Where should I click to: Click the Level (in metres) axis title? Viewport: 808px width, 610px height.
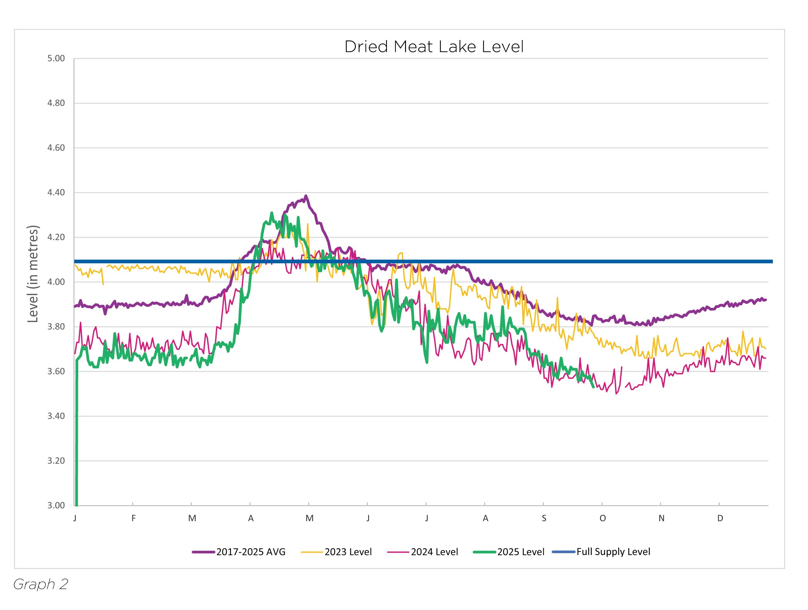click(x=33, y=274)
